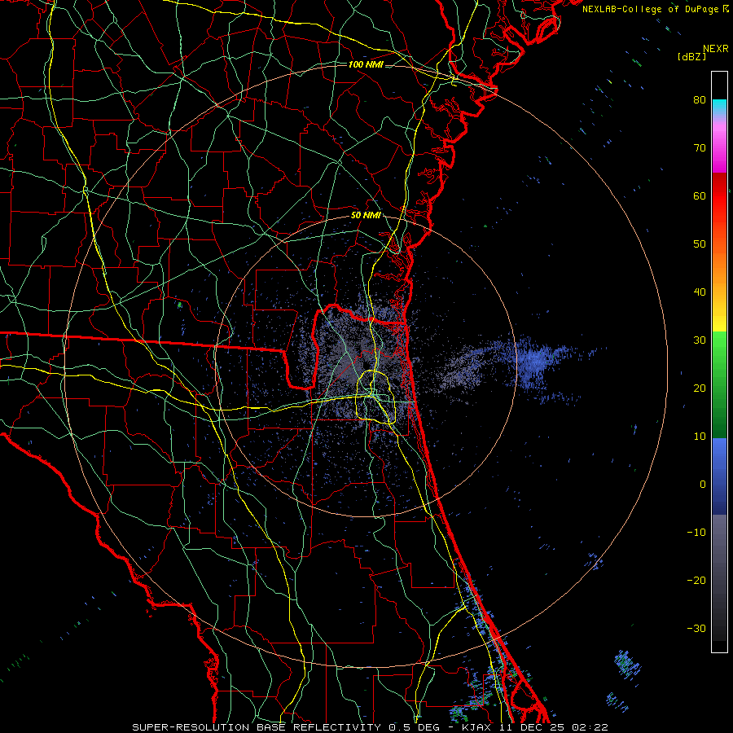Click the -20 value on the dBZ scale

pyautogui.click(x=696, y=580)
